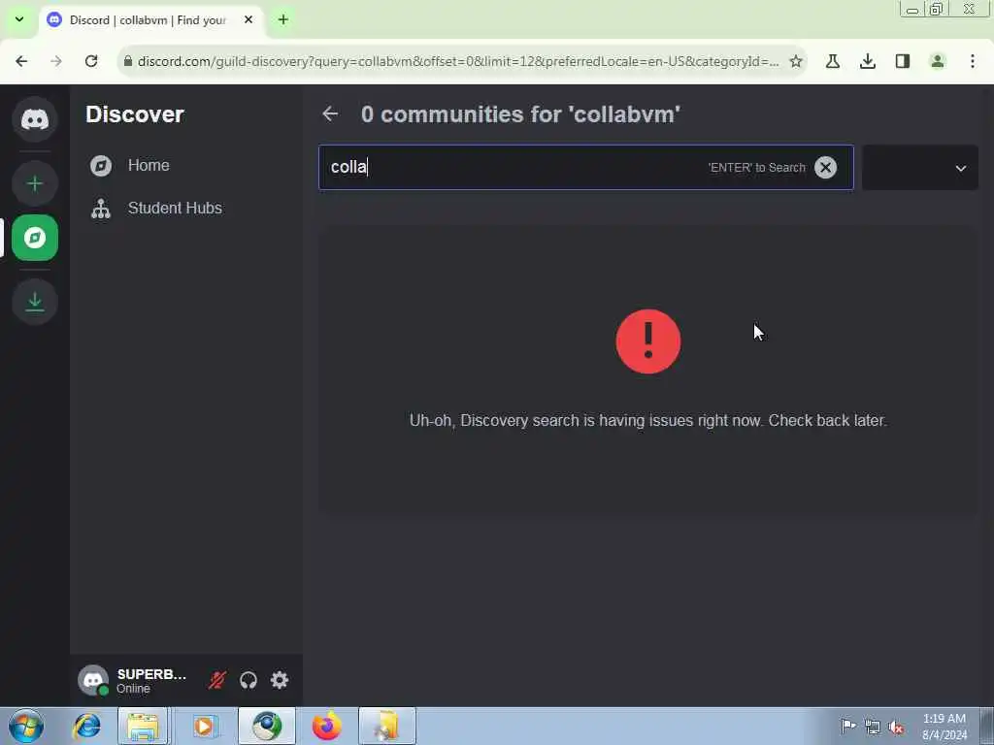The width and height of the screenshot is (994, 745).
Task: Close the Discord browser tab
Action: tap(248, 19)
